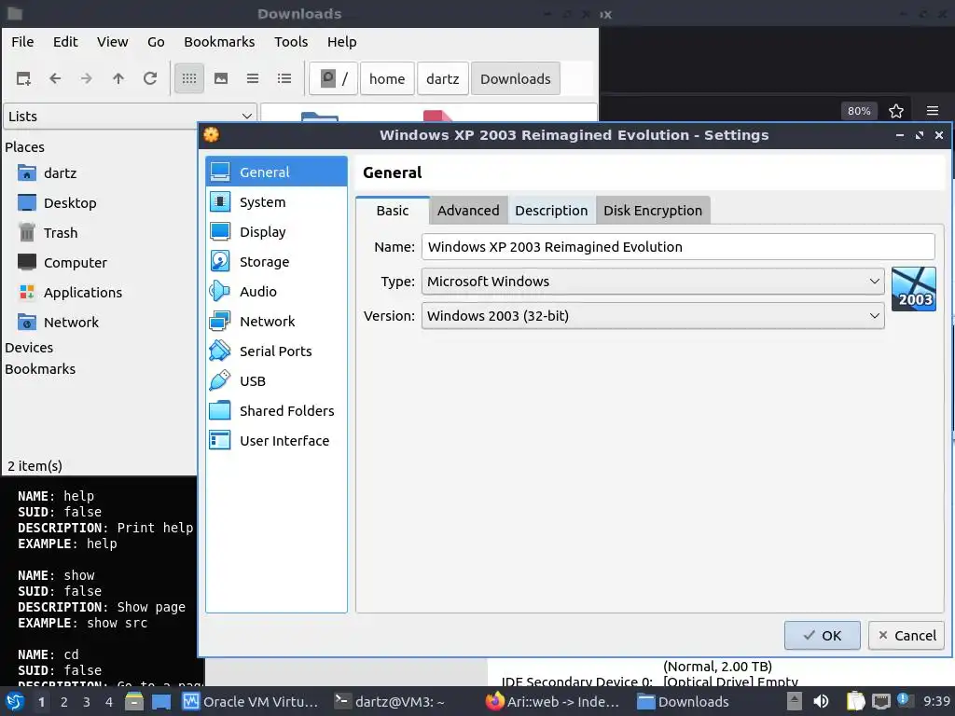
Task: Open Bookmarks menu in file manager
Action: click(x=219, y=42)
